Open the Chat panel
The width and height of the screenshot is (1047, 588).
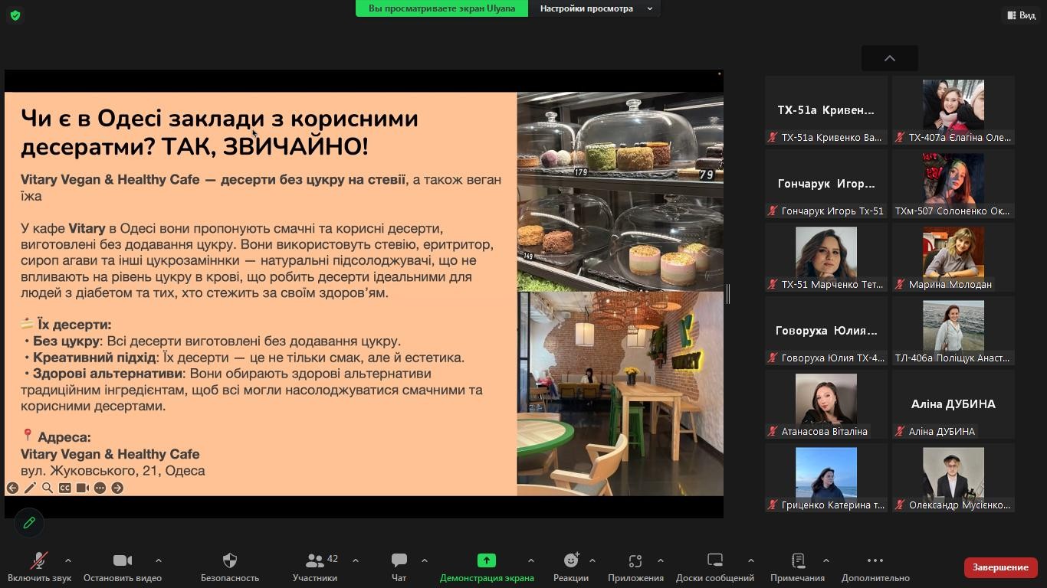(399, 561)
